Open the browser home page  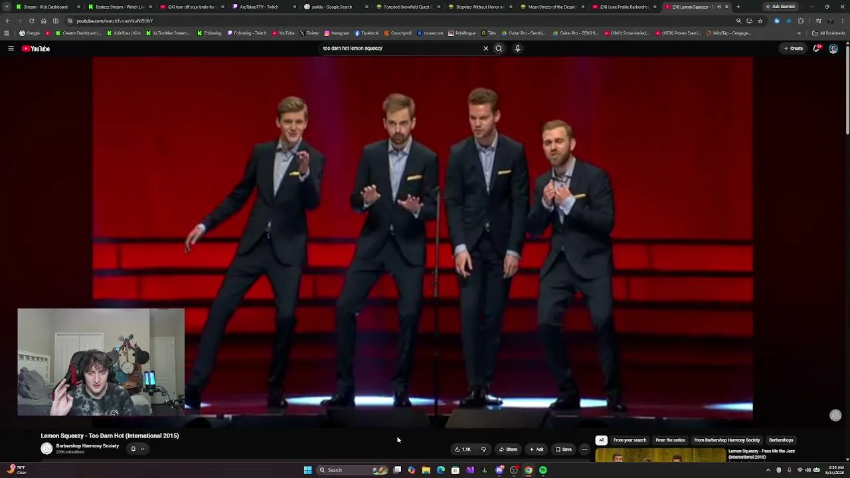coord(44,21)
